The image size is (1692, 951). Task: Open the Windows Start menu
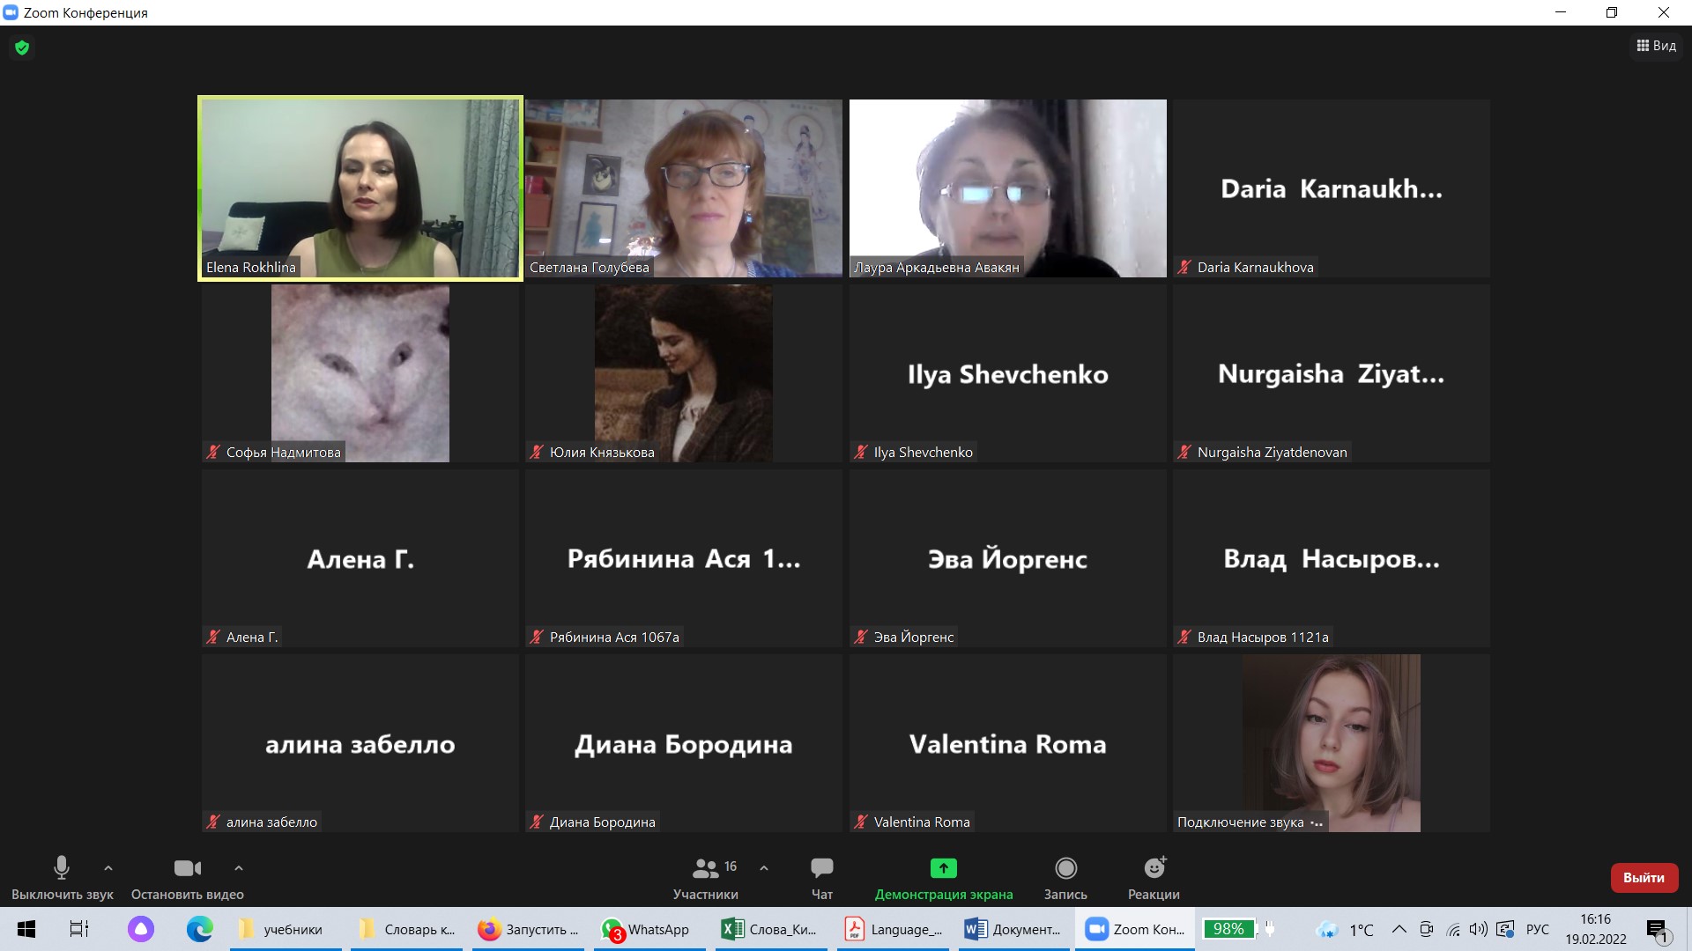click(x=26, y=929)
